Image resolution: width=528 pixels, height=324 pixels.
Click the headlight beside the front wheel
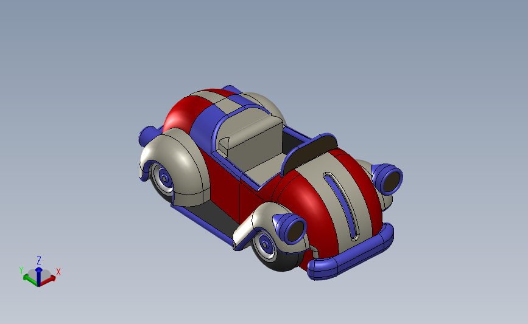292,229
